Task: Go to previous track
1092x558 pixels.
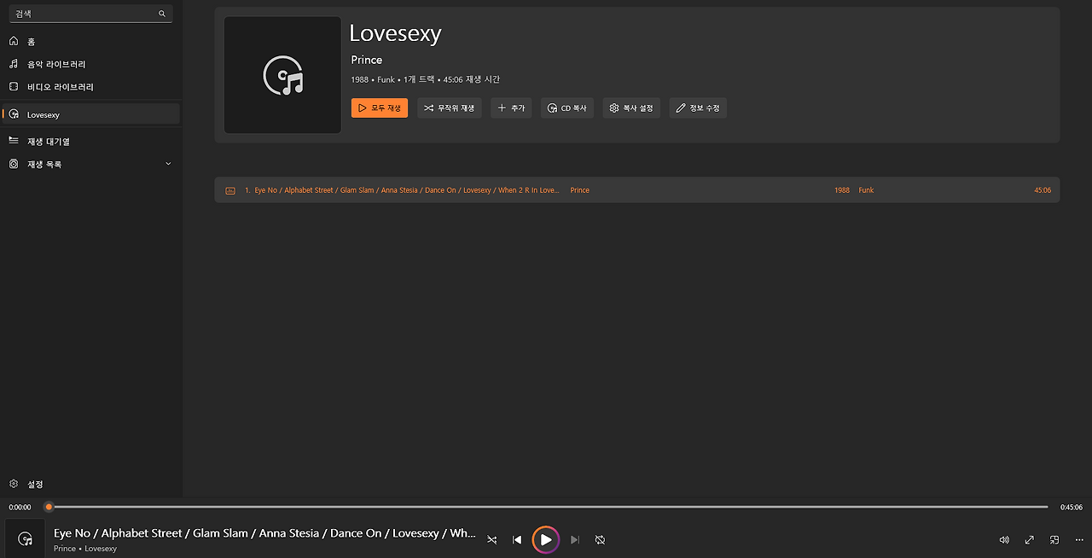Action: tap(517, 540)
